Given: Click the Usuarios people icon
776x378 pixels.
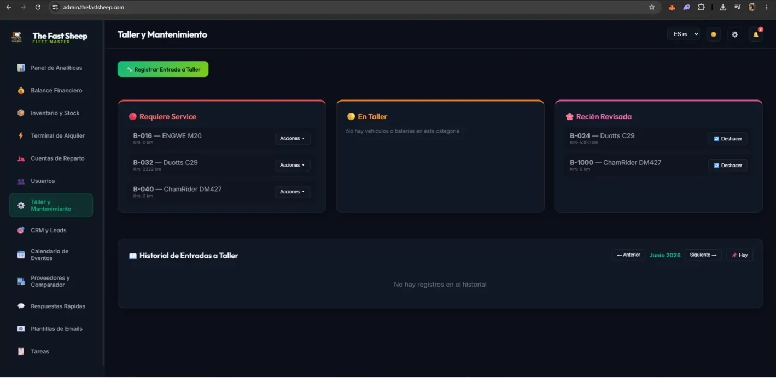Looking at the screenshot, I should pos(21,181).
